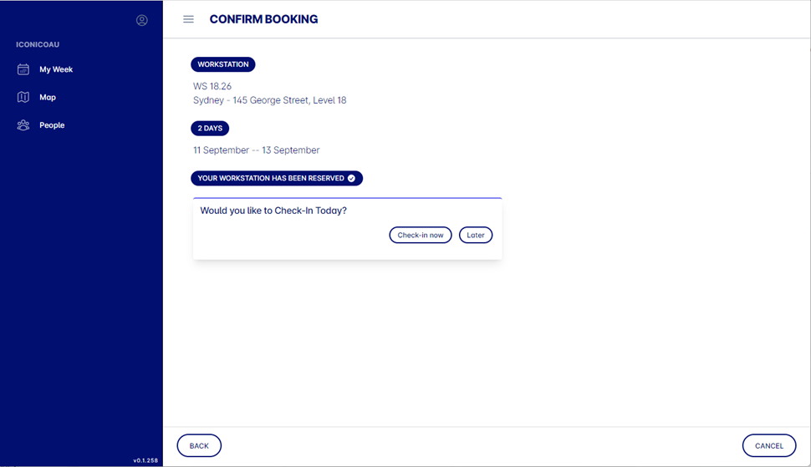CANCEL the booking confirmation
Viewport: 811px width, 467px height.
(x=769, y=446)
